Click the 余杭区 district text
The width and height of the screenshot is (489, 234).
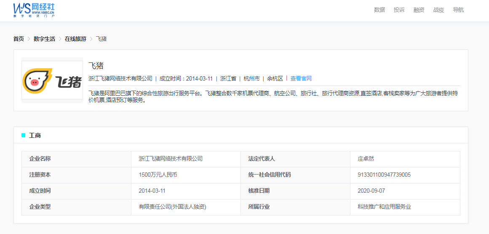point(275,78)
